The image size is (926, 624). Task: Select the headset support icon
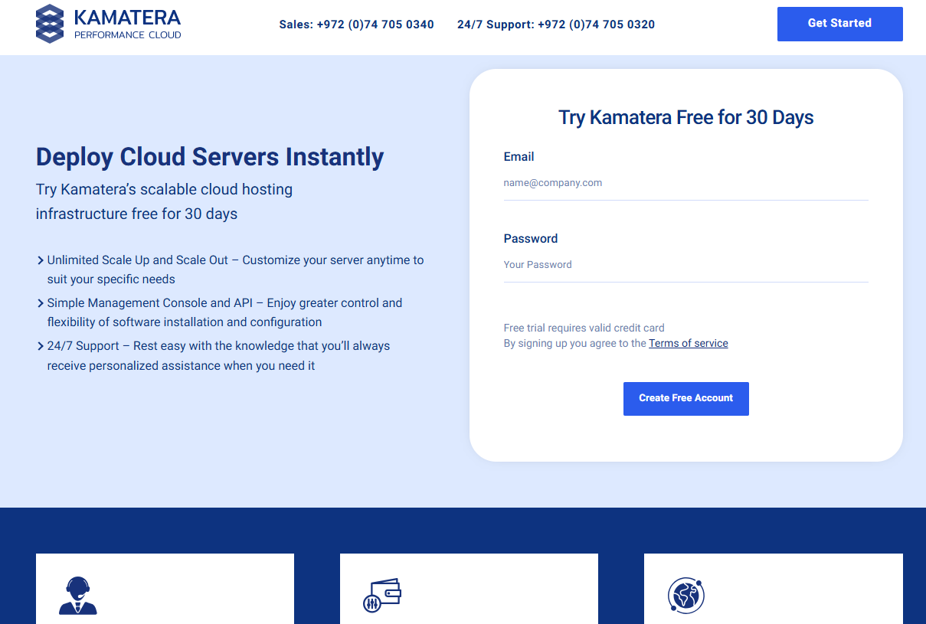click(76, 596)
